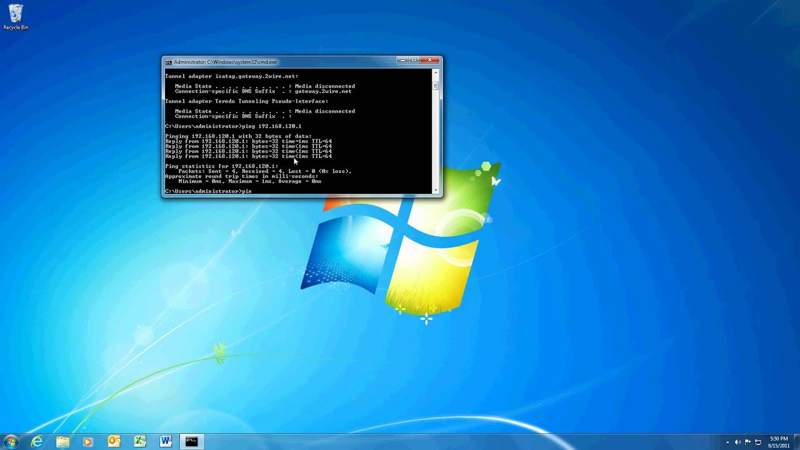Open the Action Center flag icon
Image resolution: width=800 pixels, height=450 pixels.
coord(748,442)
